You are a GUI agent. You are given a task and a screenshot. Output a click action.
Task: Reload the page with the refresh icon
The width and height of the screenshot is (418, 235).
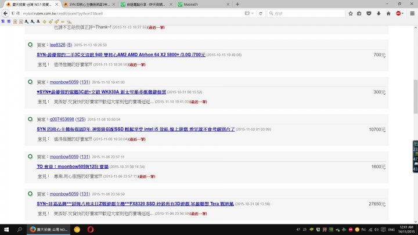click(261, 13)
